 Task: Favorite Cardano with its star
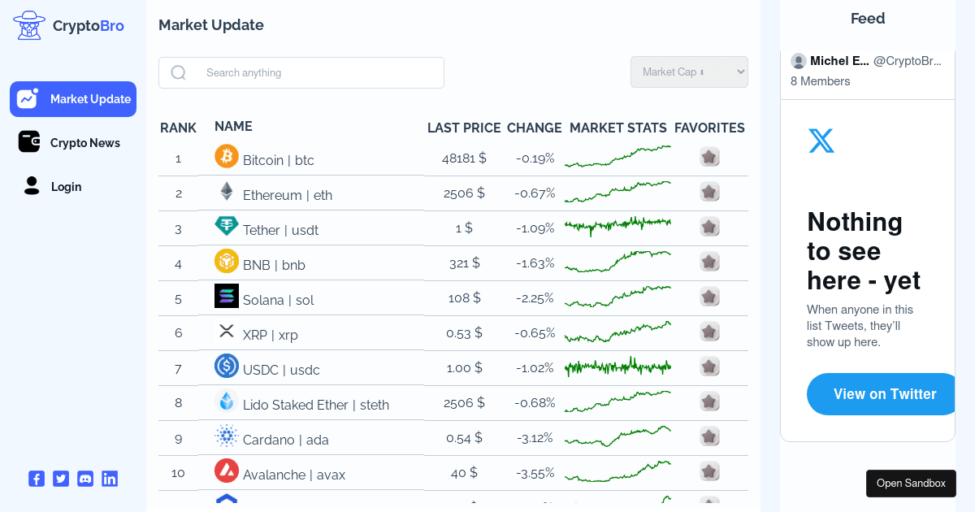click(709, 436)
